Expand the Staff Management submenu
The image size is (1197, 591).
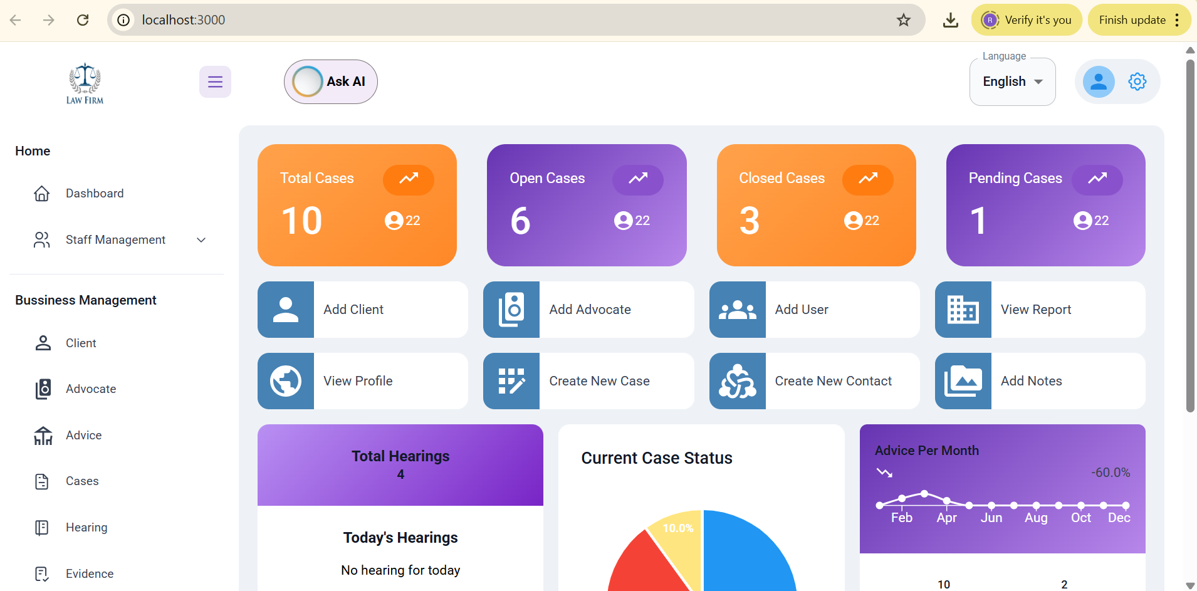[201, 240]
